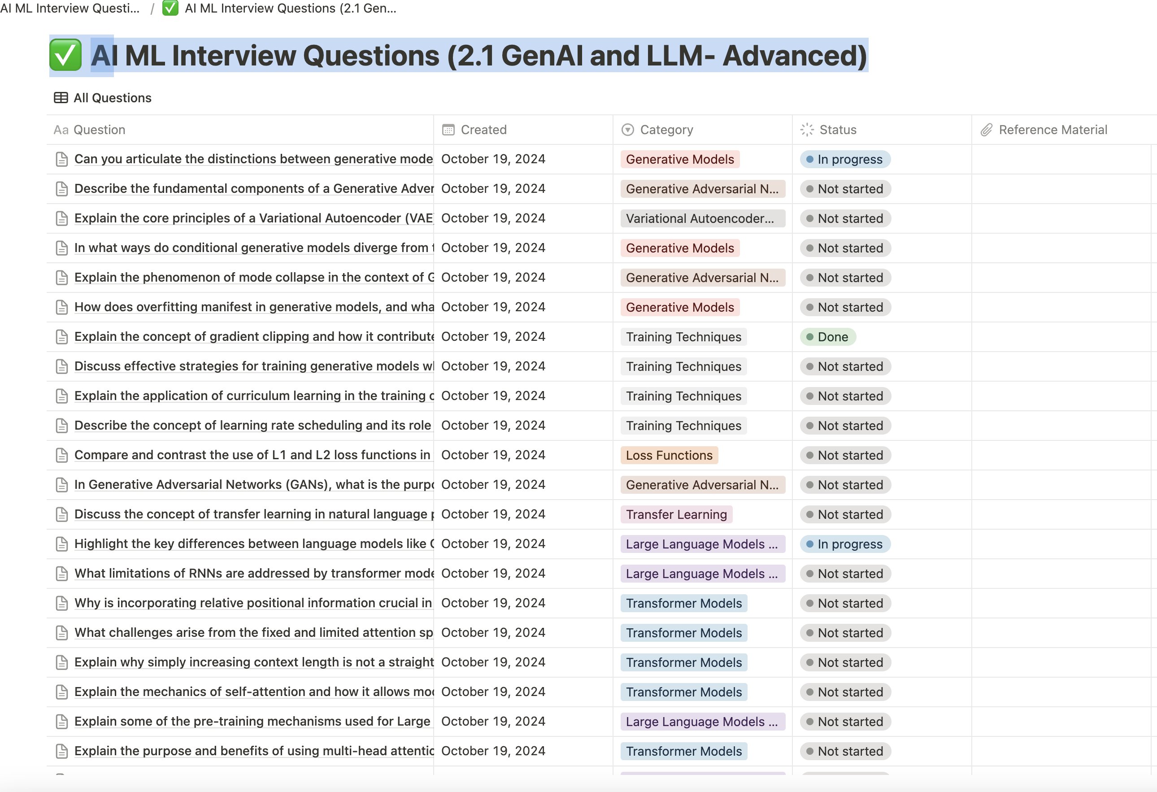Click the paperclip icon in Reference Material header
Screen dimensions: 1157x792
point(986,130)
